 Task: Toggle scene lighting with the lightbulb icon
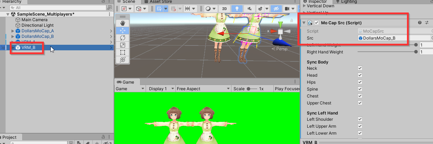[x=237, y=9]
